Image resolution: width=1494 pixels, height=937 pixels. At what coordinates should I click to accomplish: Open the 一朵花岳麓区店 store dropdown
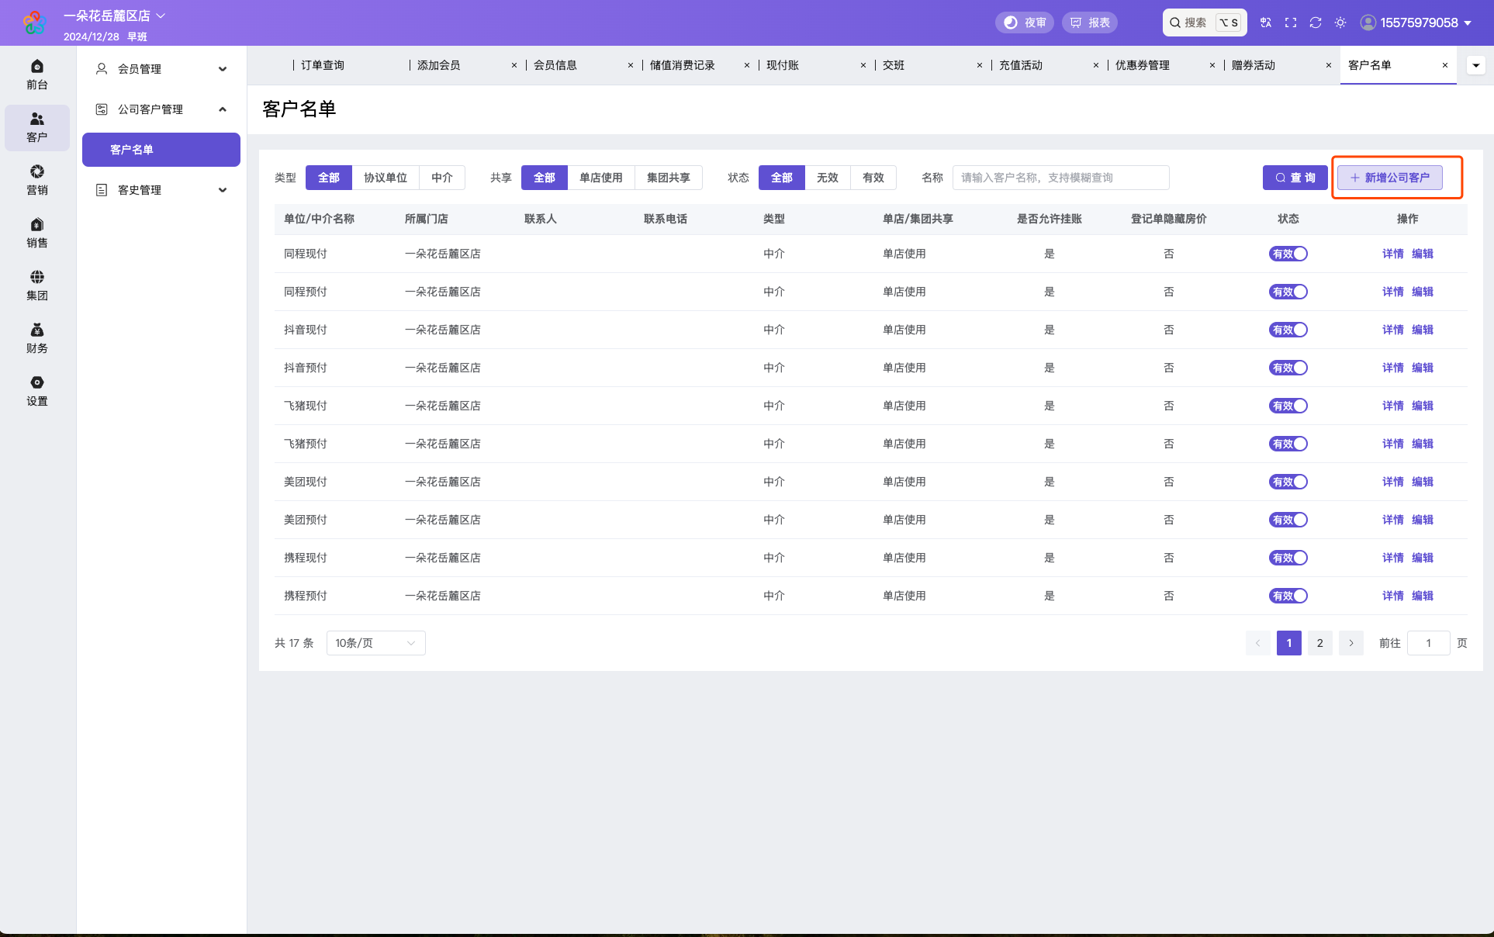[x=115, y=16]
